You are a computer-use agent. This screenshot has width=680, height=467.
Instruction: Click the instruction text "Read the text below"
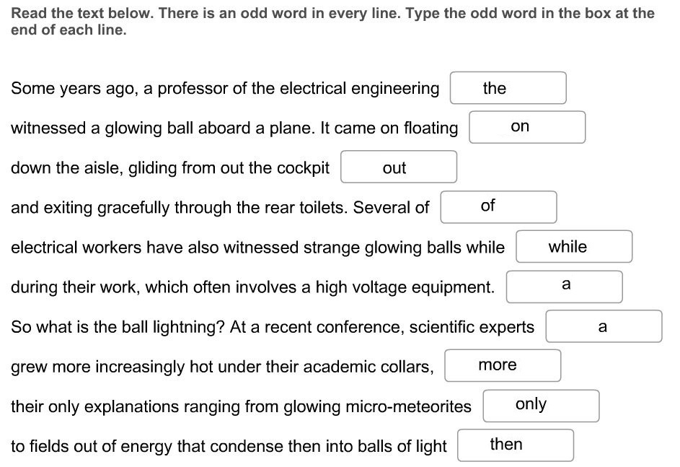coord(81,13)
